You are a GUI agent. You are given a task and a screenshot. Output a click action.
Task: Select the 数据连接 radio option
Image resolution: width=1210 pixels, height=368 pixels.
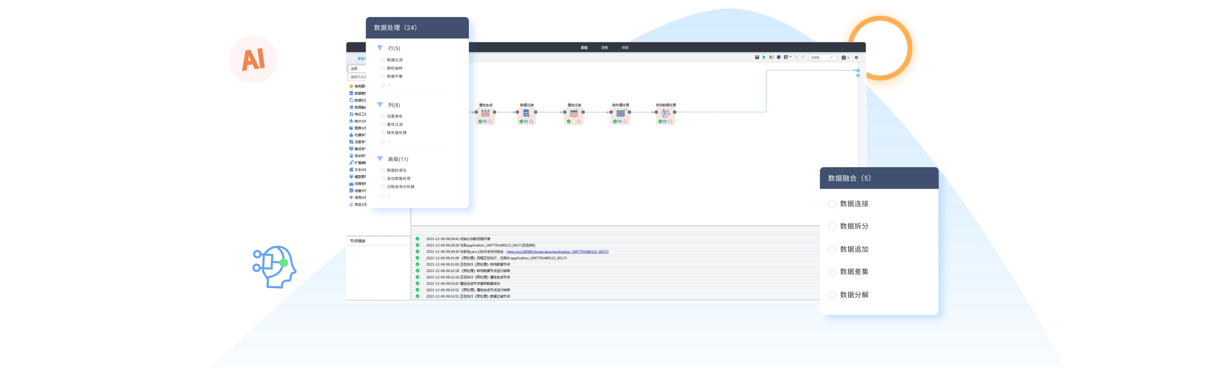tap(832, 204)
